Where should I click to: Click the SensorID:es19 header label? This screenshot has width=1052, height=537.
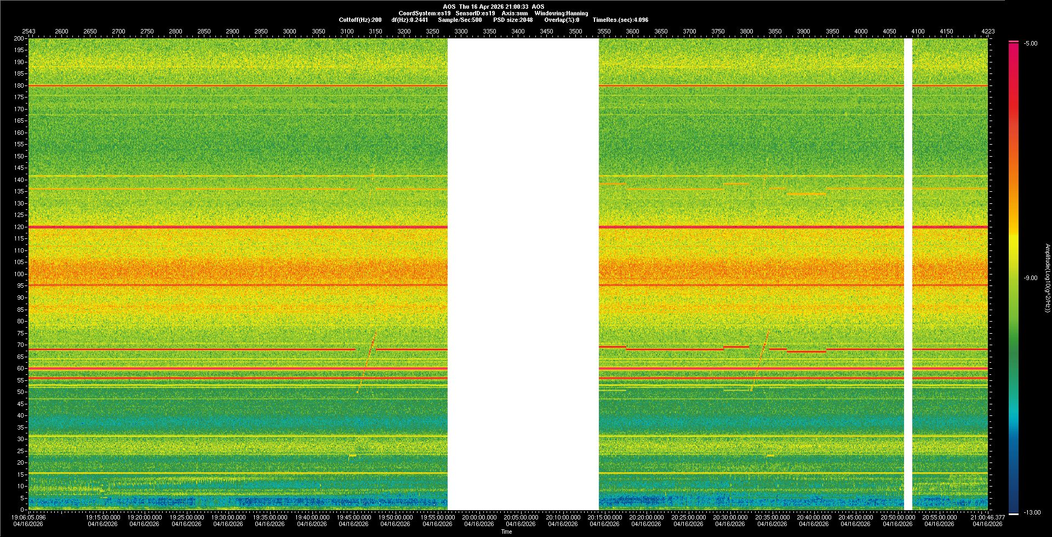pyautogui.click(x=475, y=13)
